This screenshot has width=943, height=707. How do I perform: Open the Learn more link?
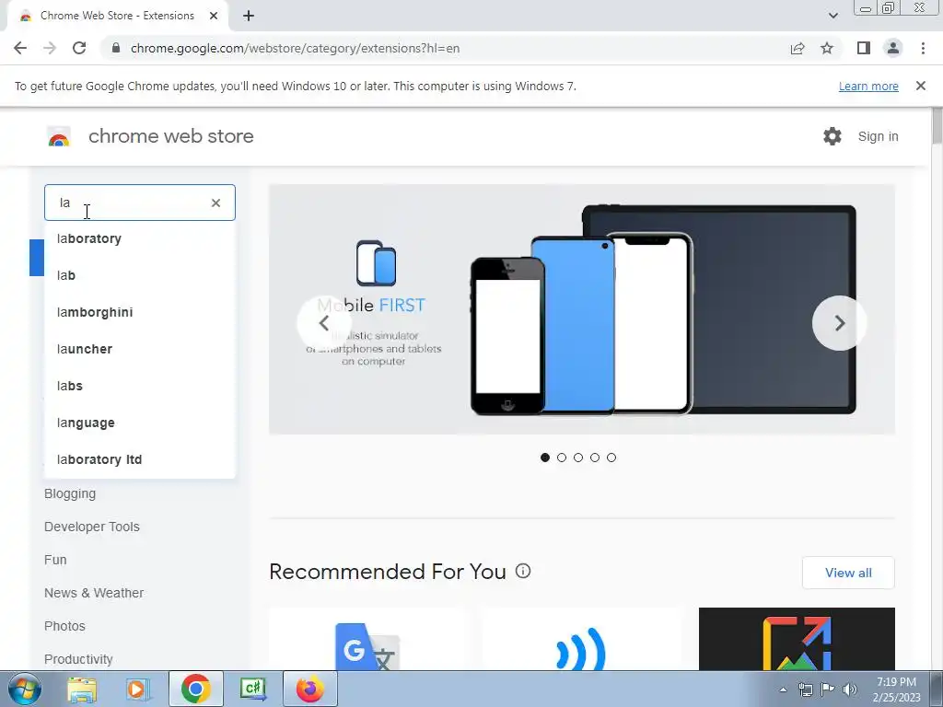(868, 86)
